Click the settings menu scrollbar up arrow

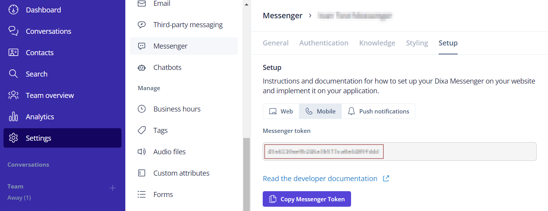(x=246, y=5)
